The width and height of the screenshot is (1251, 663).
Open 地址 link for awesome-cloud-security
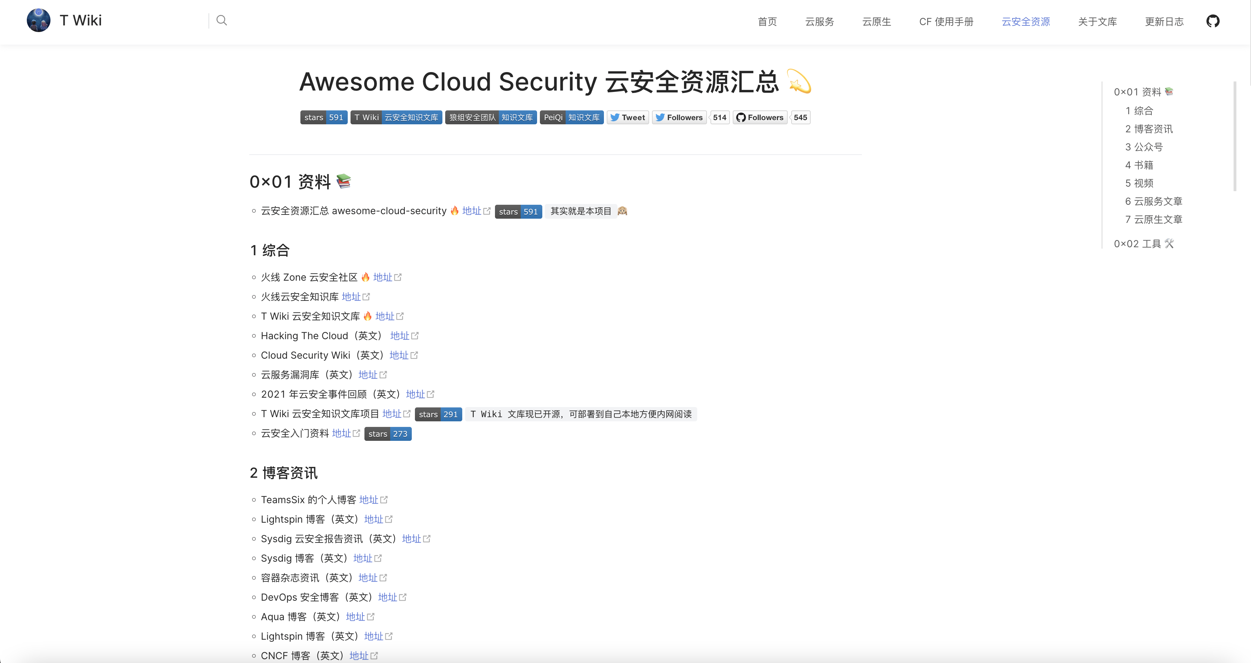coord(476,211)
